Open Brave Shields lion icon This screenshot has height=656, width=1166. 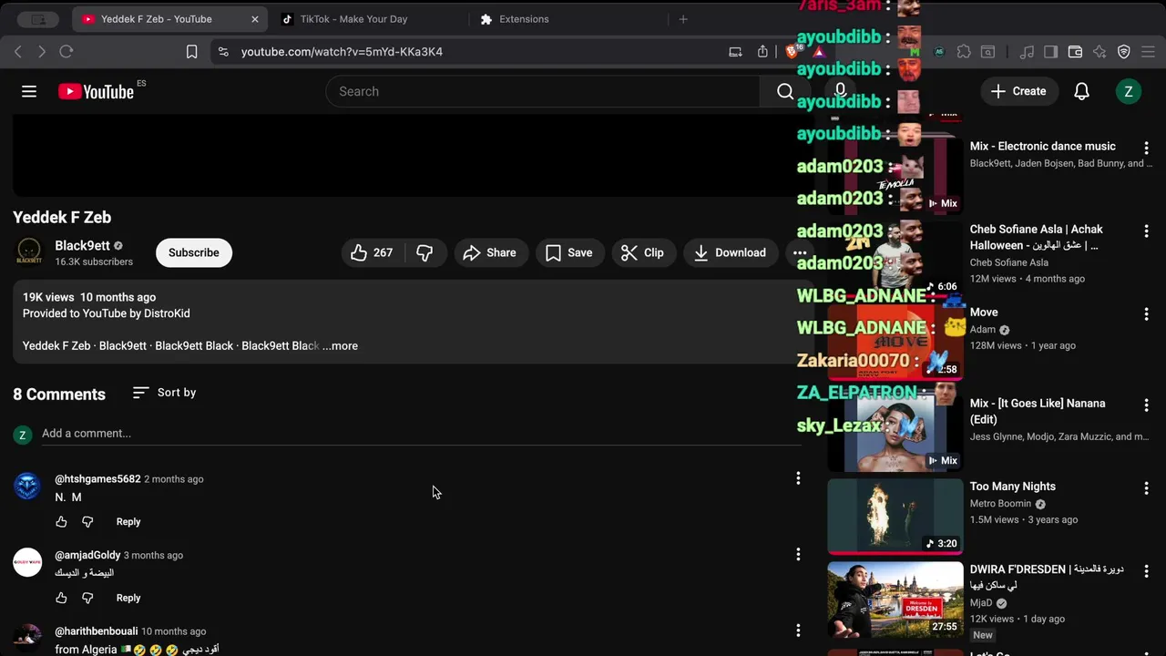792,52
